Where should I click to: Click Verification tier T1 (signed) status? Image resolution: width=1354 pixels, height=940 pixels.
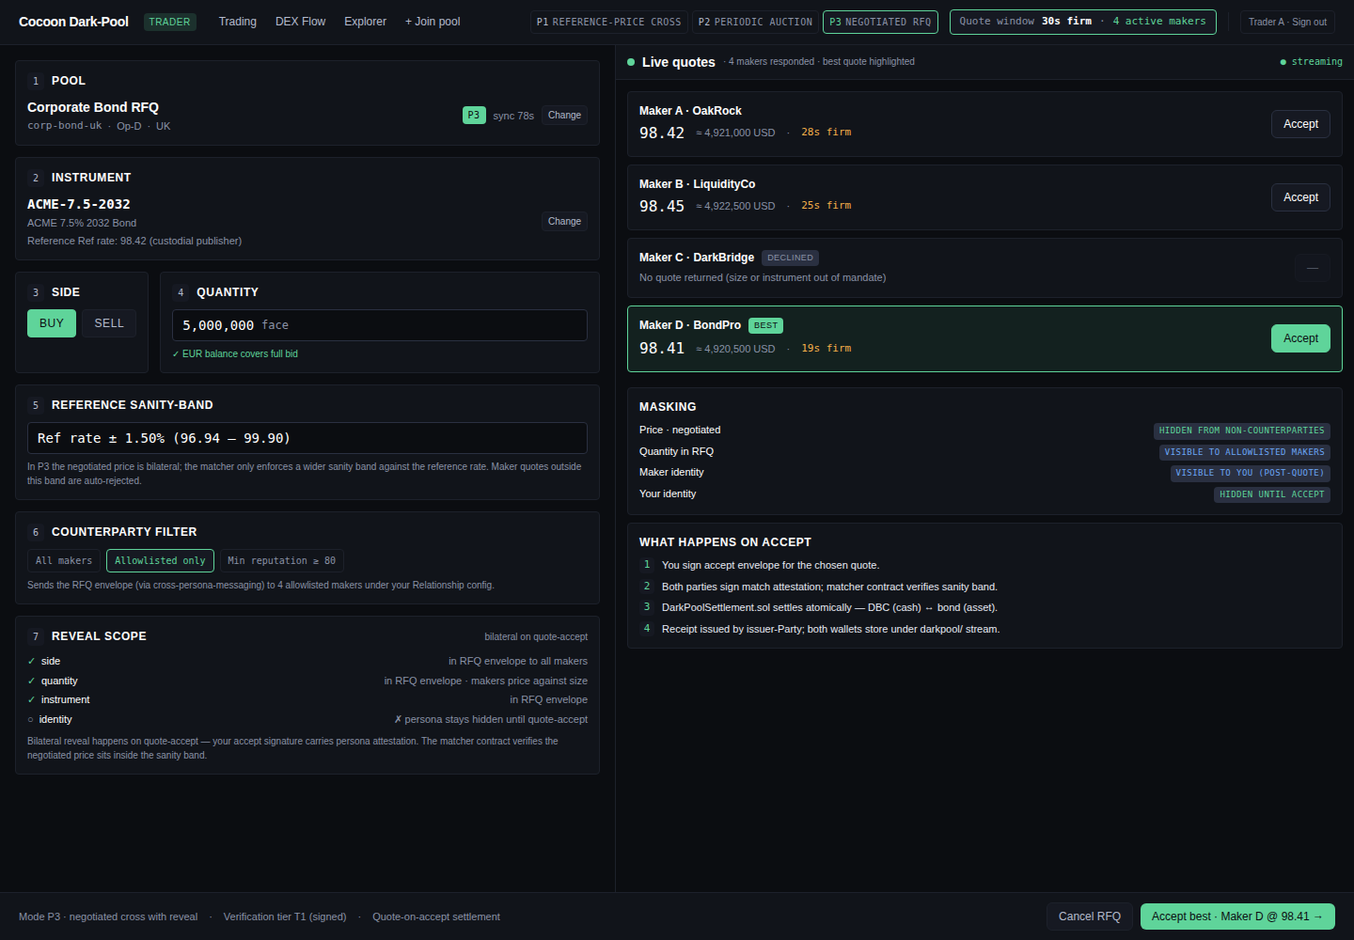(x=285, y=916)
